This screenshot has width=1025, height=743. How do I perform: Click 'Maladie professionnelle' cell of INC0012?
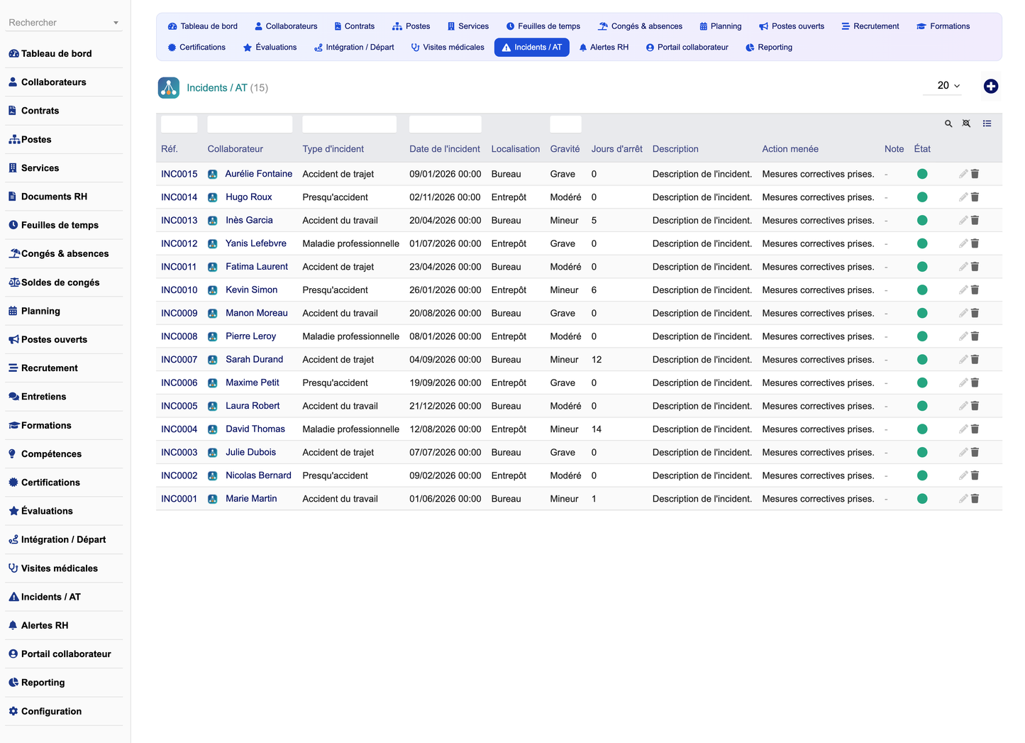[351, 243]
